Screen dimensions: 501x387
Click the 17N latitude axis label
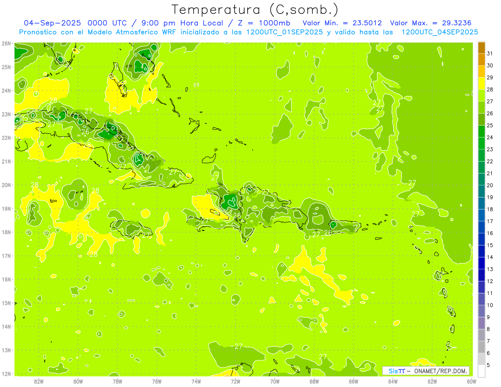[6, 256]
